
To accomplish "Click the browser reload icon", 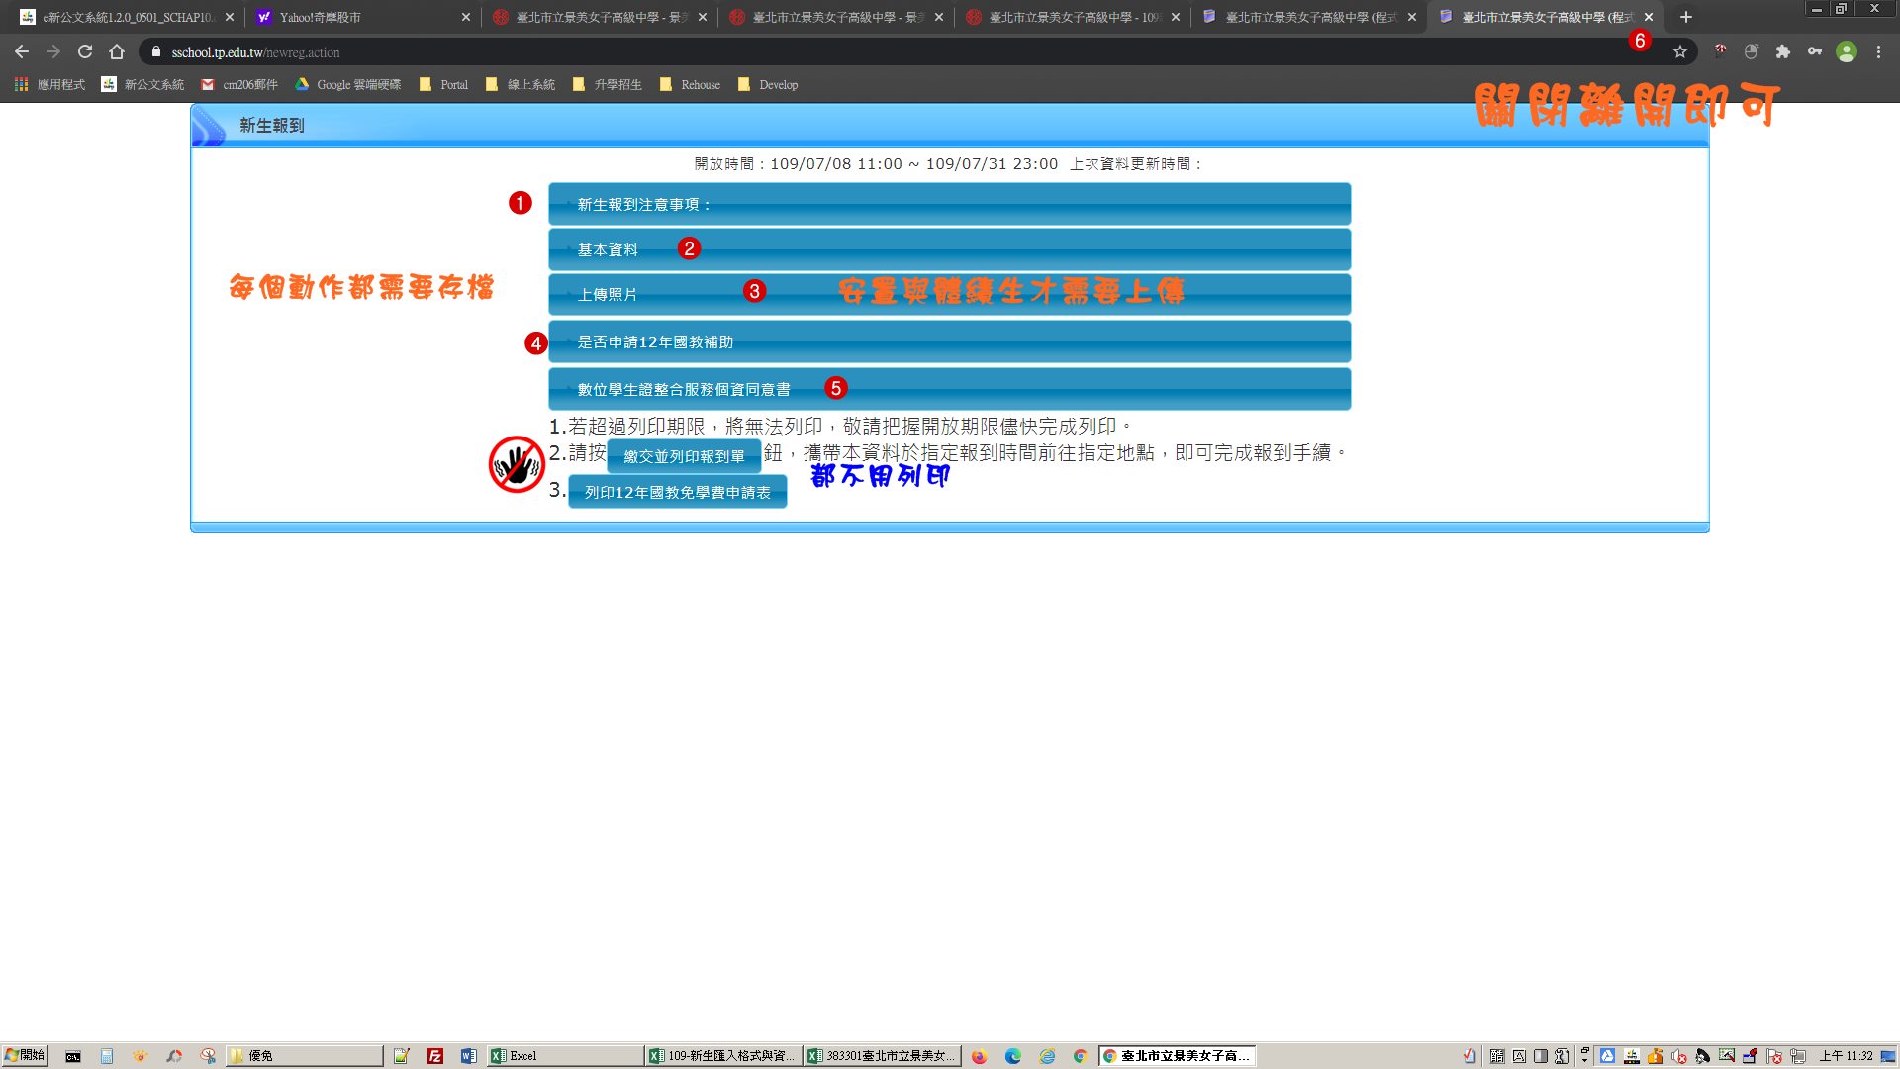I will 85,52.
